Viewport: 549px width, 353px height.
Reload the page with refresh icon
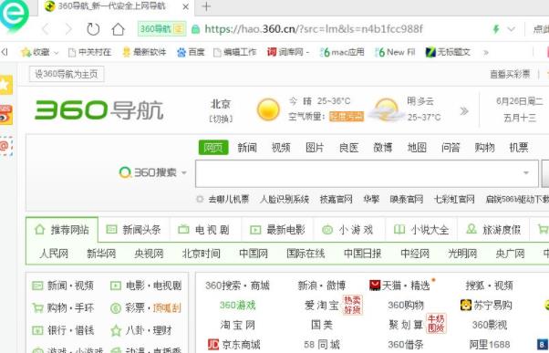[93, 29]
